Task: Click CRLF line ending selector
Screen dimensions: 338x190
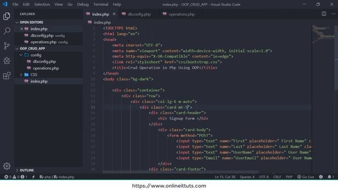Action: coord(277,177)
